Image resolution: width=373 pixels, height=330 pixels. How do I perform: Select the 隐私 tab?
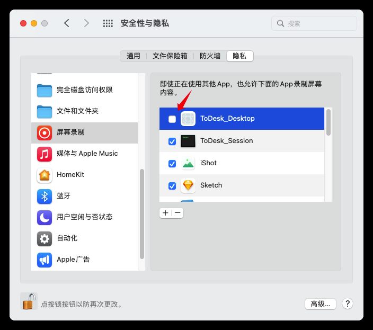click(x=239, y=56)
